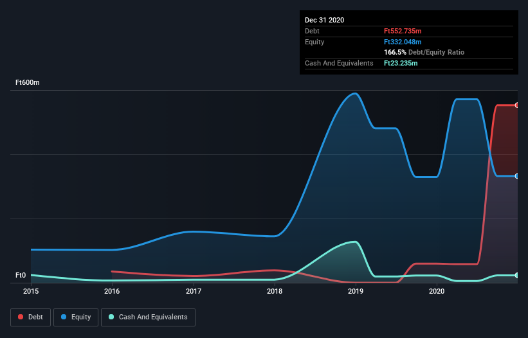Click the Cash And Equivalents tooltip label
The width and height of the screenshot is (528, 338).
[339, 63]
